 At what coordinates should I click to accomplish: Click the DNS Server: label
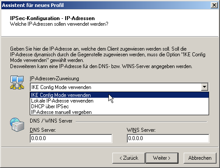[43, 130]
